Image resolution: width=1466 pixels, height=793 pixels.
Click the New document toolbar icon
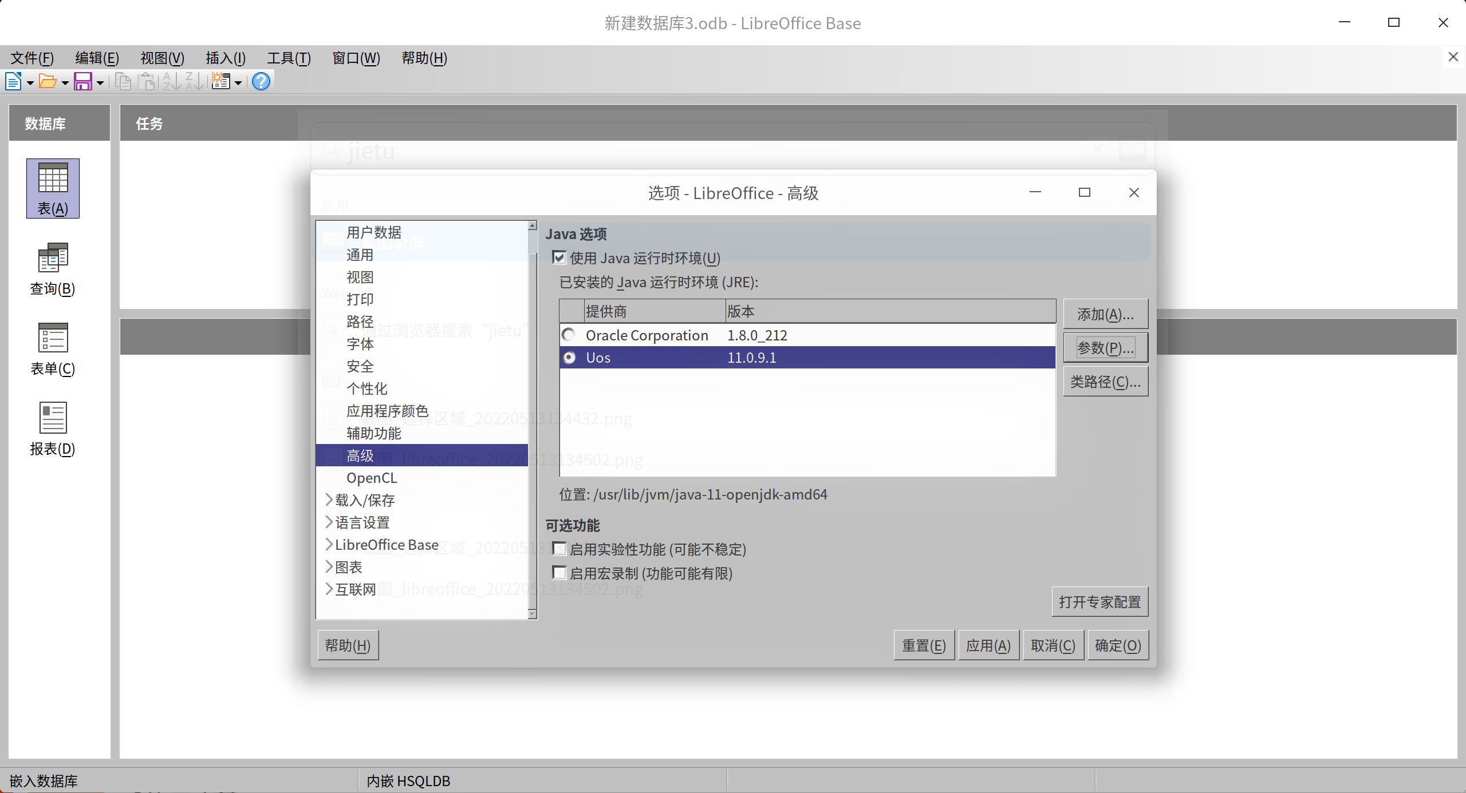tap(14, 81)
